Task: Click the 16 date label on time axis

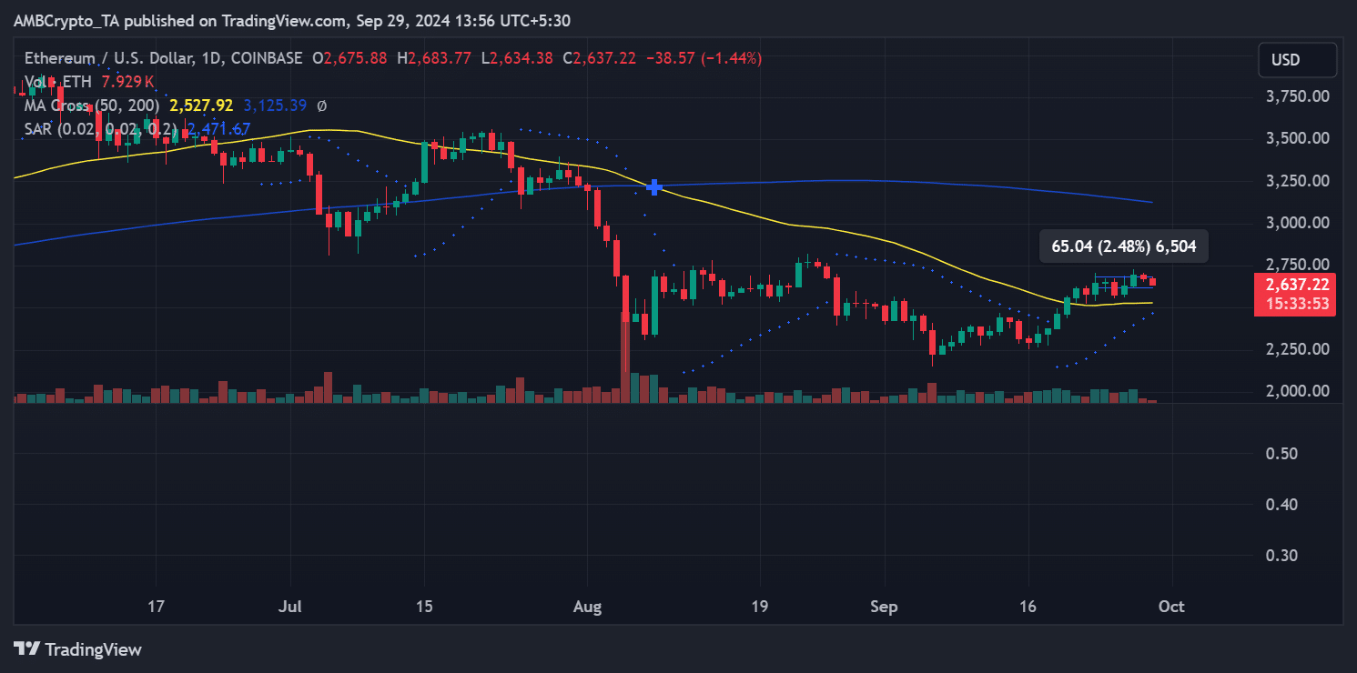Action: click(1028, 607)
